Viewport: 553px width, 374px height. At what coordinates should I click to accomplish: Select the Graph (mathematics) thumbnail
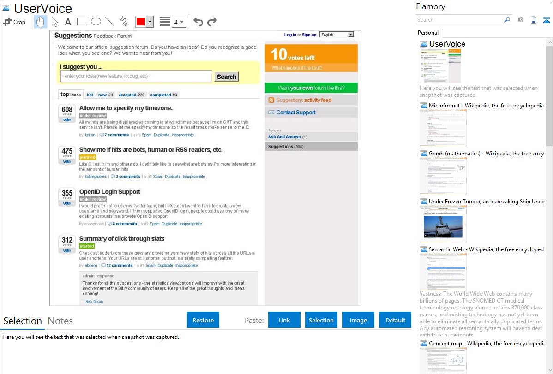pos(443,176)
